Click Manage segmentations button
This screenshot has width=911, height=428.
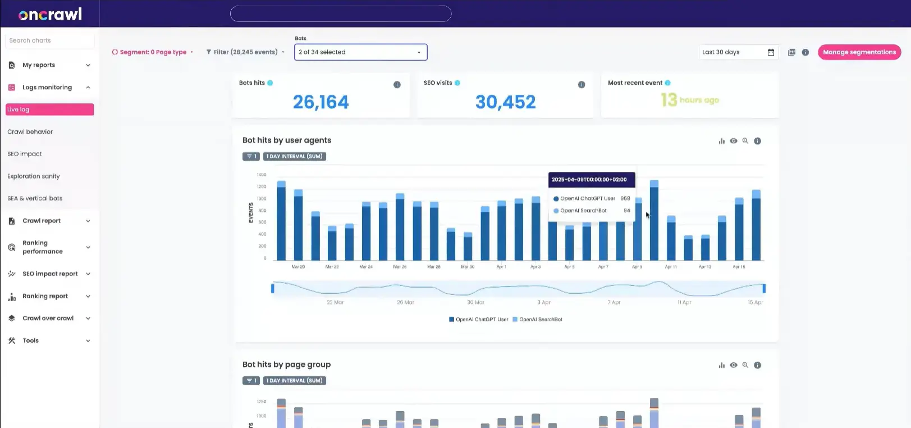pos(859,52)
